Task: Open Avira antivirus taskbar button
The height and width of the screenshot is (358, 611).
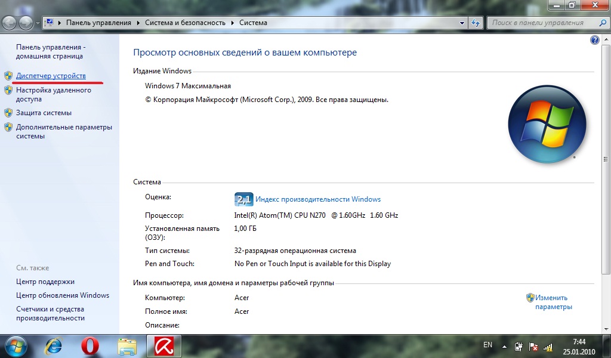Action: click(164, 346)
